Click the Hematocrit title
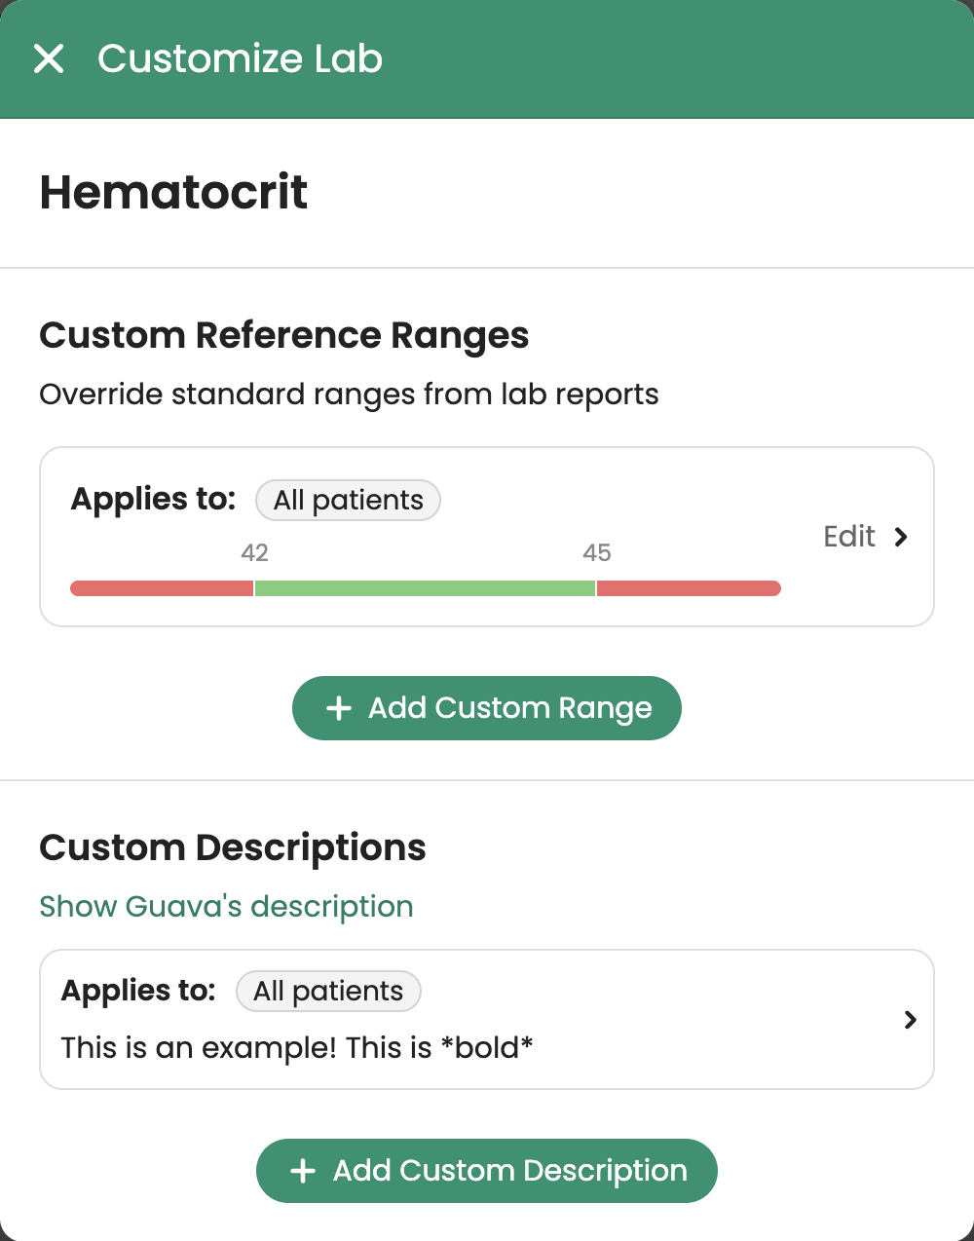The width and height of the screenshot is (974, 1241). [x=172, y=192]
